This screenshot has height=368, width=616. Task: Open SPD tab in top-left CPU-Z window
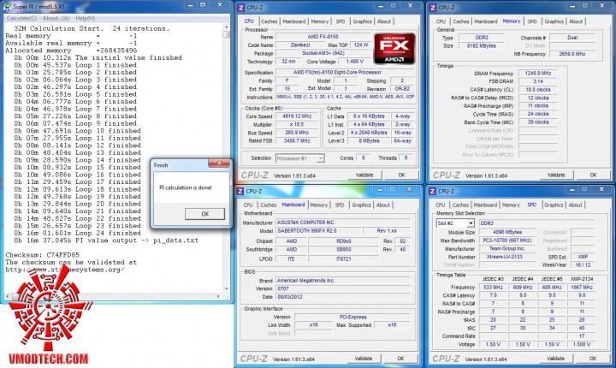(341, 21)
